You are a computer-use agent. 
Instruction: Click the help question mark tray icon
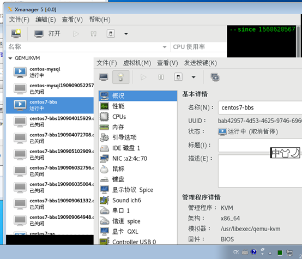253,252
